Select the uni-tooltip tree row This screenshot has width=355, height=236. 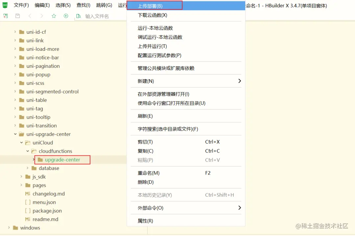tap(63, 117)
